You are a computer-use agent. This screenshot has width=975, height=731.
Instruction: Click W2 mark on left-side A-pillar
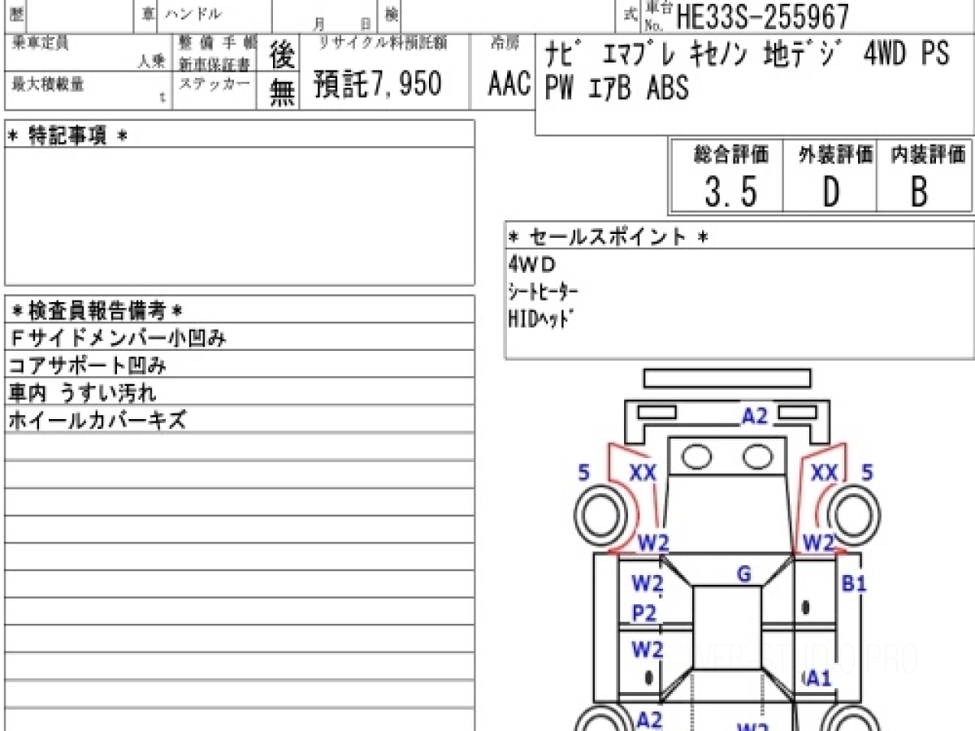coord(652,543)
